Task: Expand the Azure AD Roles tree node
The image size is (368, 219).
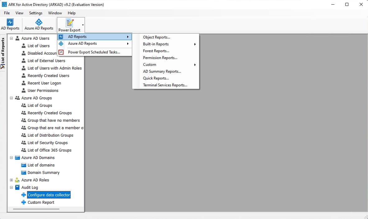Action: click(11, 180)
